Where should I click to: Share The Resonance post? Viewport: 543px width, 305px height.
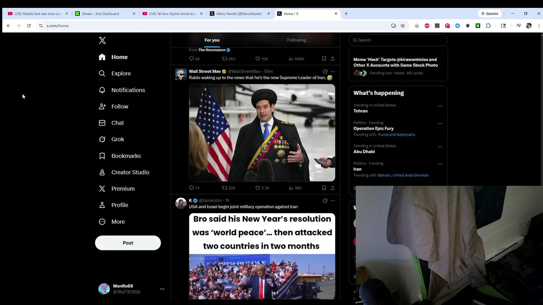click(333, 58)
